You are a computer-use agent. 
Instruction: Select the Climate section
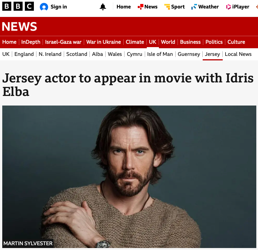[x=135, y=42]
